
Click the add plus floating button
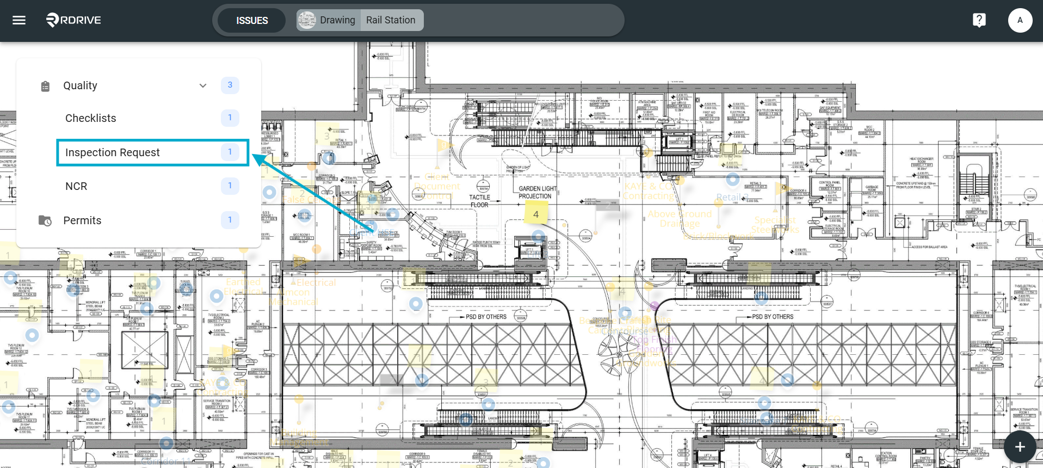pyautogui.click(x=1020, y=447)
